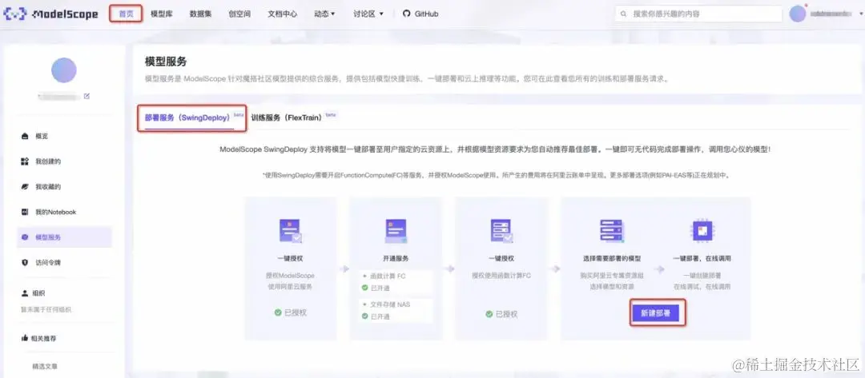Click the search box for 搜索你感兴趣的内容
865x378 pixels.
tap(698, 14)
